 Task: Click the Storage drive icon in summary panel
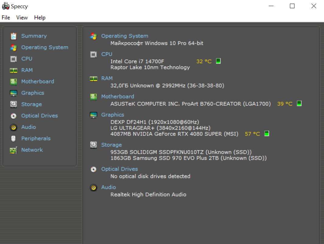[93, 145]
